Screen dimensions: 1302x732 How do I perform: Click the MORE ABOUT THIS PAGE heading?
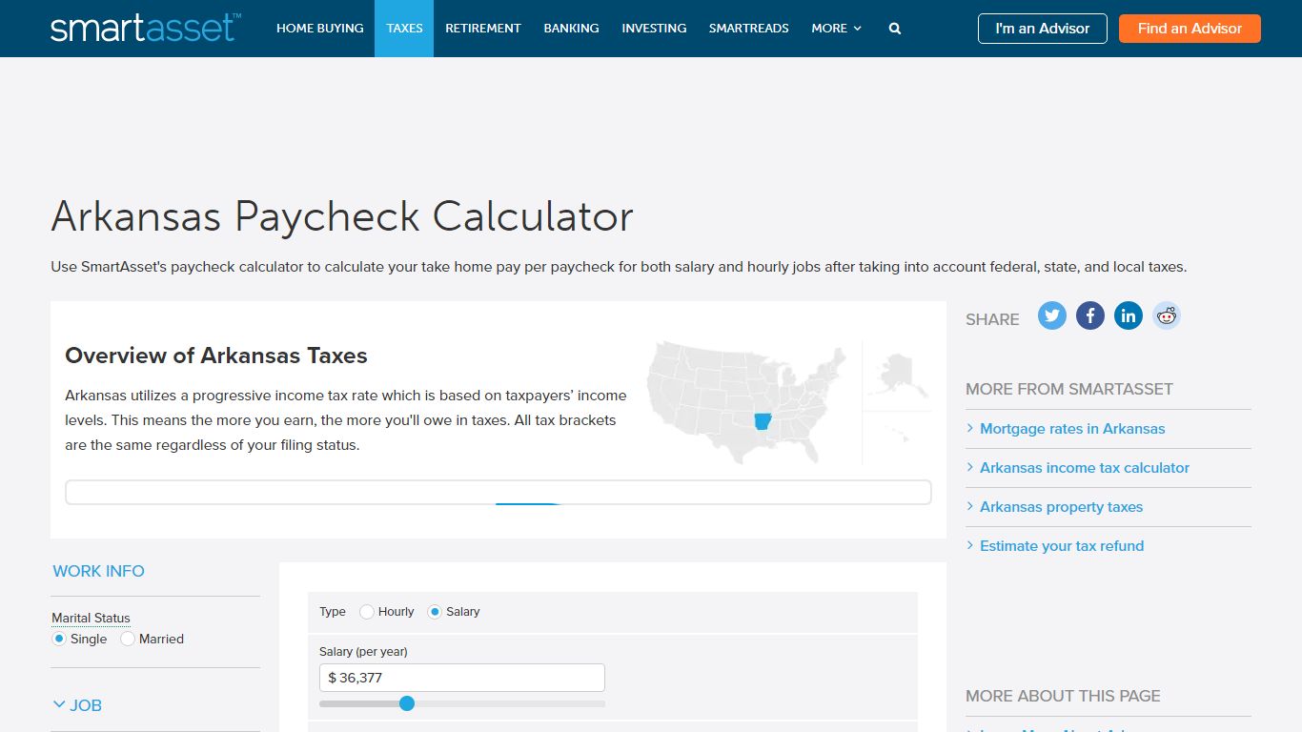(x=1063, y=696)
